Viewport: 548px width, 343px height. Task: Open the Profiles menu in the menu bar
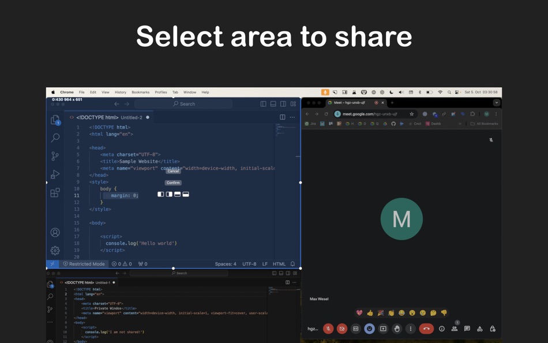[161, 92]
